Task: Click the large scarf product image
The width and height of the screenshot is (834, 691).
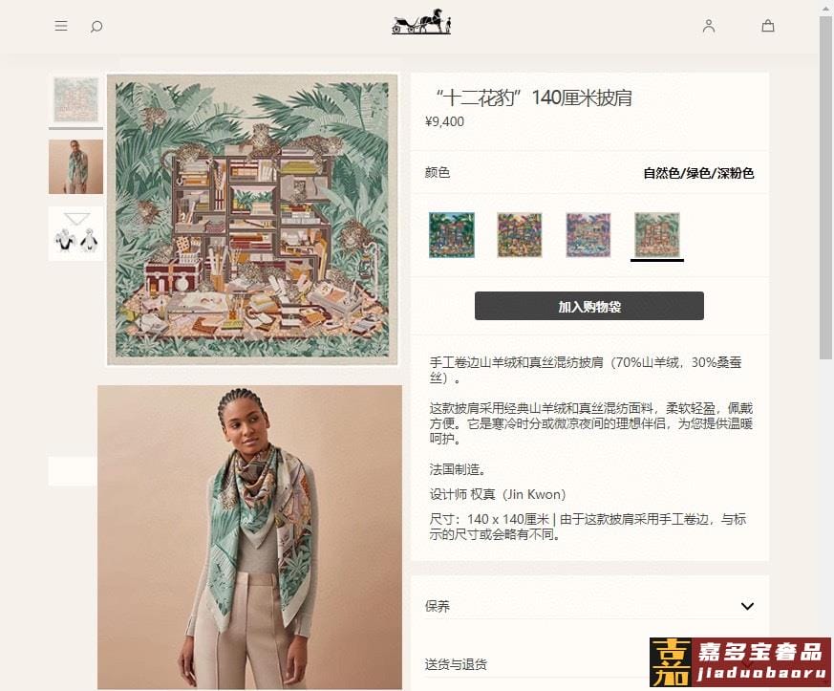Action: click(252, 220)
